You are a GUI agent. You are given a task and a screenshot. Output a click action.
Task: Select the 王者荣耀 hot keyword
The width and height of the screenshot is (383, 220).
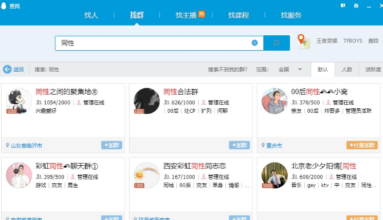[x=327, y=40]
